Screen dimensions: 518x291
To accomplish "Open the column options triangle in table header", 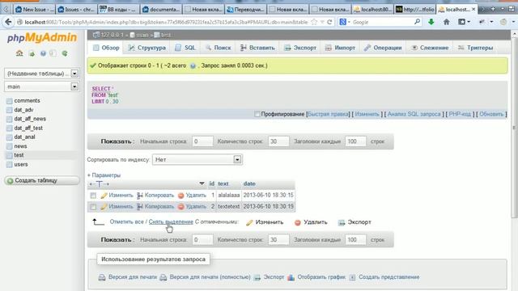I will pyautogui.click(x=202, y=183).
